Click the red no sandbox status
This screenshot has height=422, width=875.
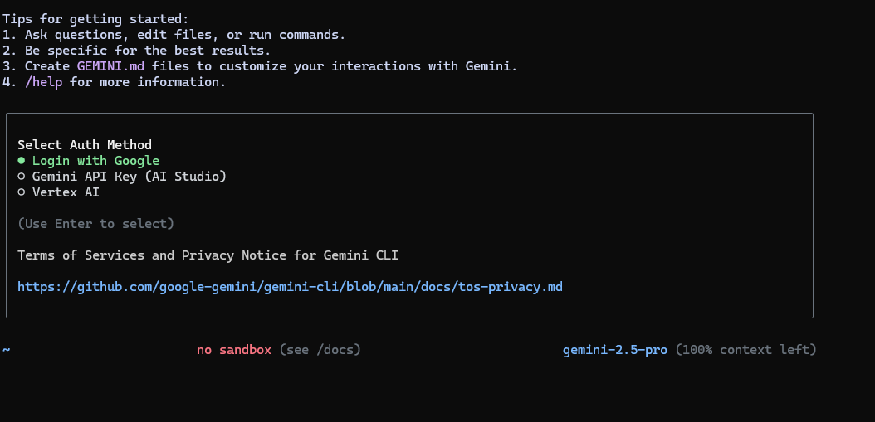pyautogui.click(x=234, y=350)
